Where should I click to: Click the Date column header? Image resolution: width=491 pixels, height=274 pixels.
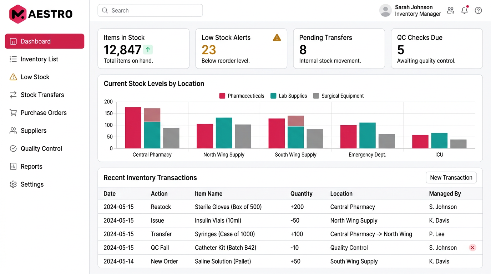pos(110,194)
